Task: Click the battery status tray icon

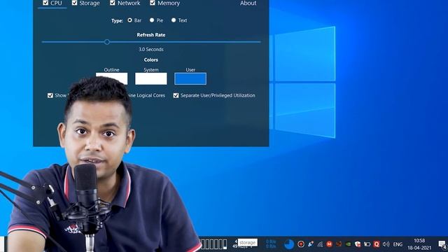Action: [x=367, y=244]
